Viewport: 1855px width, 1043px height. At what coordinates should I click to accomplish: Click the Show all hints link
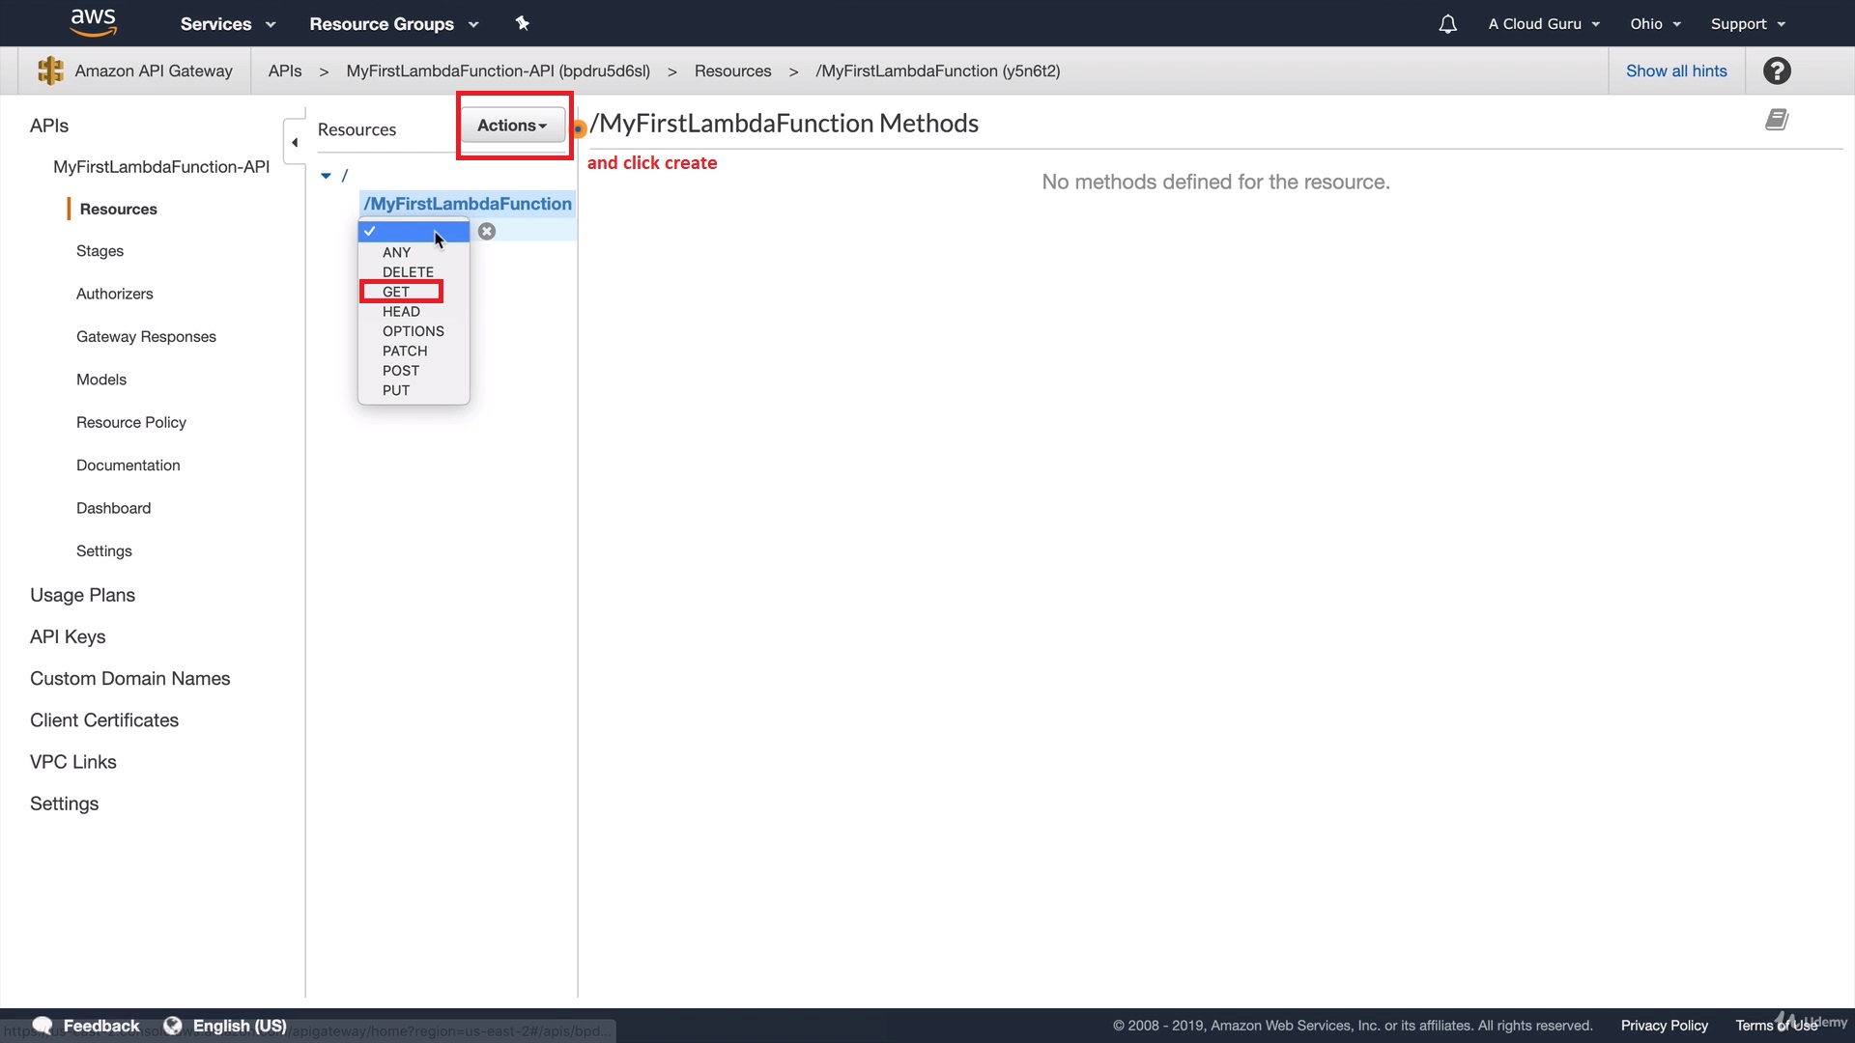1676,70
